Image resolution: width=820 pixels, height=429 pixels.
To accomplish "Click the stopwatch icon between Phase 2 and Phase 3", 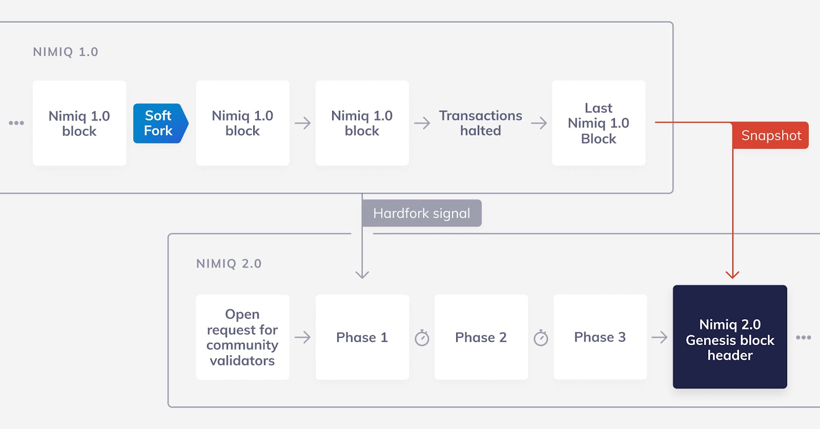I will coord(541,338).
